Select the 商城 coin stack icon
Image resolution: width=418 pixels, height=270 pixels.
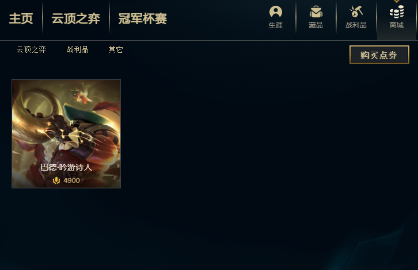[396, 12]
